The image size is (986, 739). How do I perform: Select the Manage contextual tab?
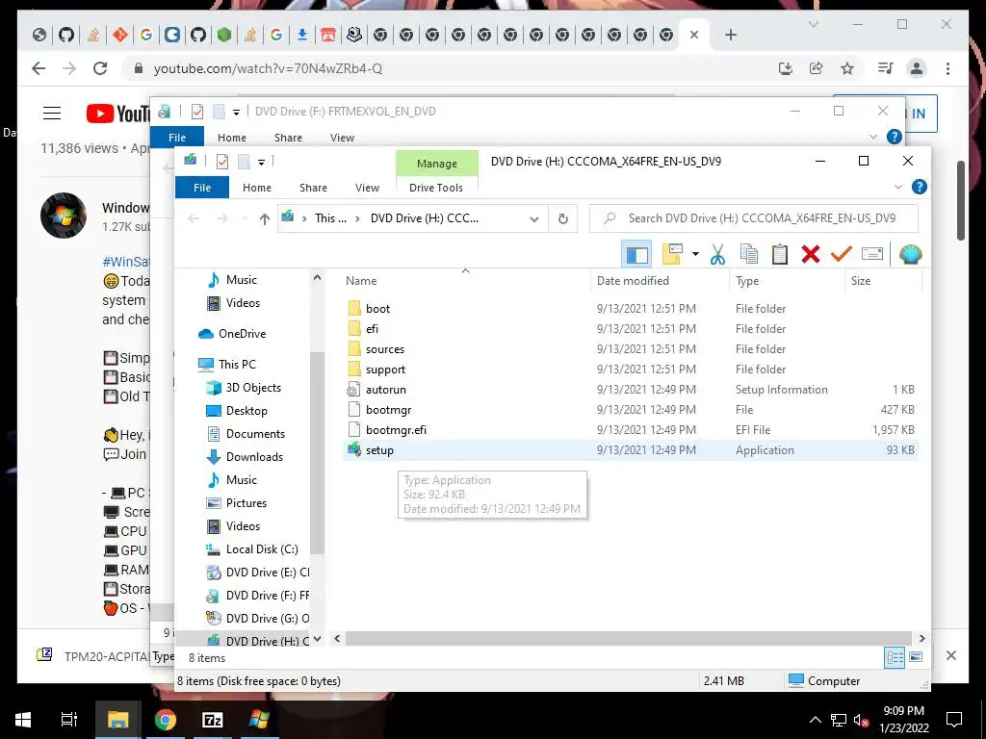[436, 164]
